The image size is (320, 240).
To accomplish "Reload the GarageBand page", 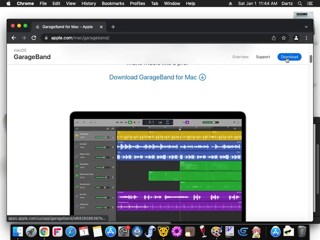I will [34, 38].
